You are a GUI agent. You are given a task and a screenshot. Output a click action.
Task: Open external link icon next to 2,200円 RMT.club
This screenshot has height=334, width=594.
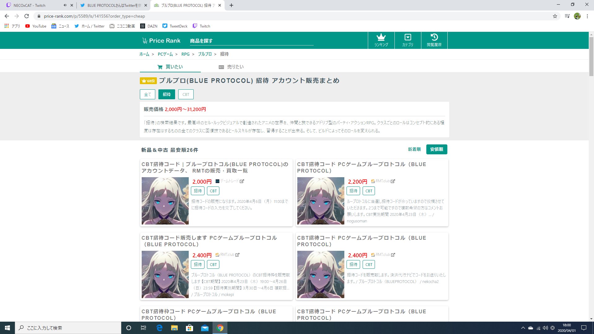393,181
